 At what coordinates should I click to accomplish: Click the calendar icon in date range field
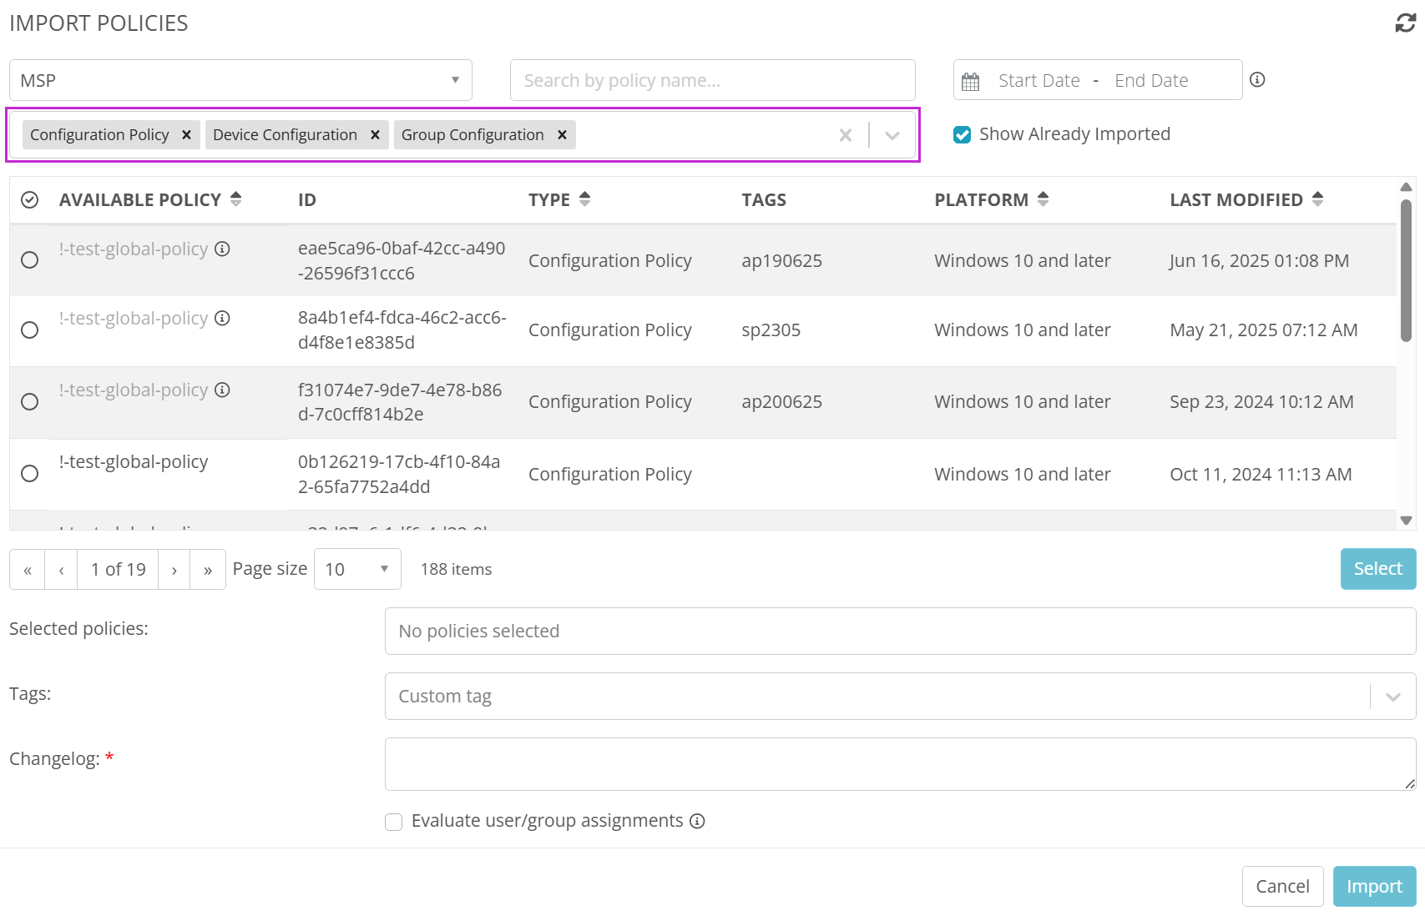pyautogui.click(x=970, y=81)
